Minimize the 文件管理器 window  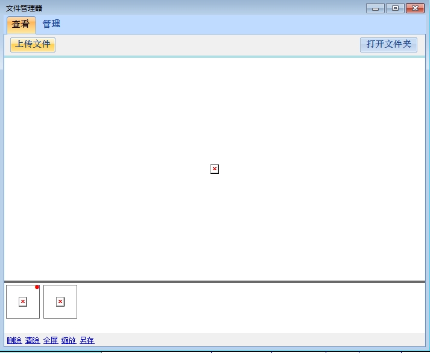[375, 8]
